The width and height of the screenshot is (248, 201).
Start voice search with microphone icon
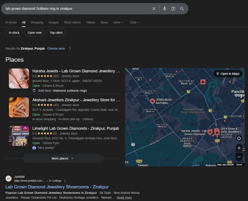pyautogui.click(x=165, y=9)
